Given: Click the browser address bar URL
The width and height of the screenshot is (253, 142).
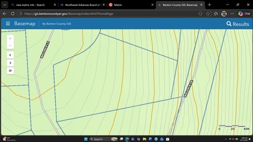Looking at the screenshot, I should coord(69,14).
